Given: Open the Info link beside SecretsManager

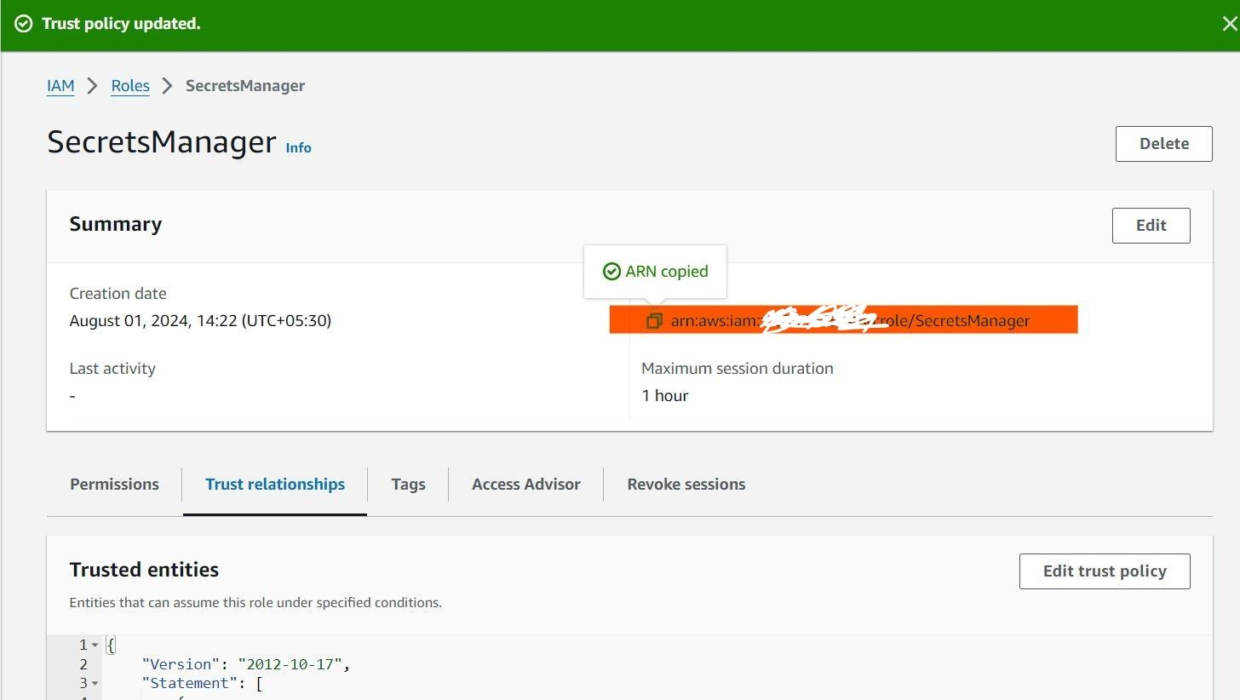Looking at the screenshot, I should pos(298,147).
